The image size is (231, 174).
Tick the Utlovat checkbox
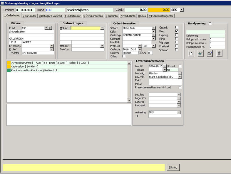point(180,66)
